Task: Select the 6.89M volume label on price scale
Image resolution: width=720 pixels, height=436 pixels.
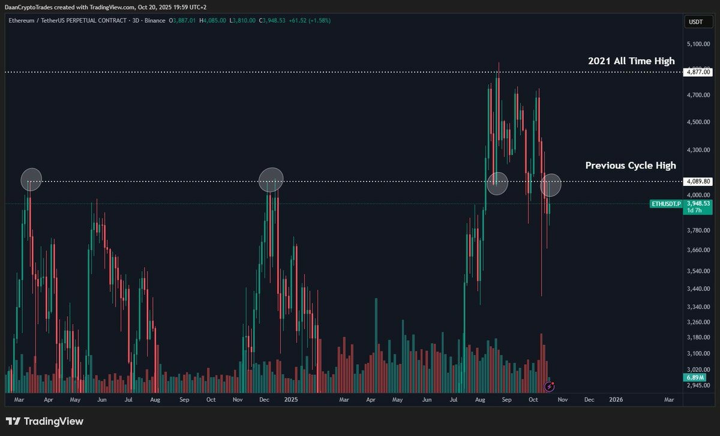Action: [x=695, y=377]
